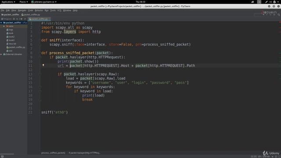This screenshot has width=281, height=158.
Task: Select the venv folder in the project tree
Action: click(x=10, y=26)
